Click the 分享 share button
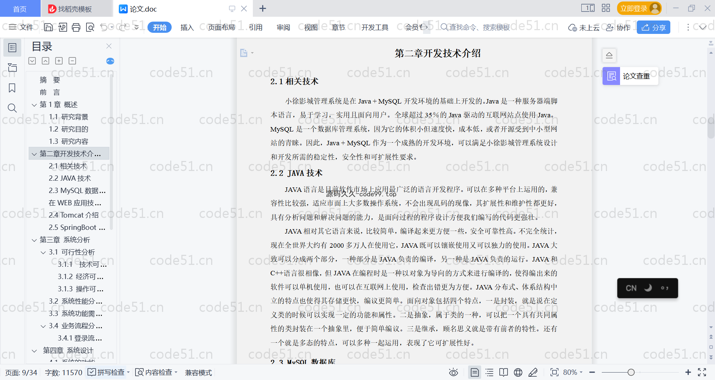 654,27
